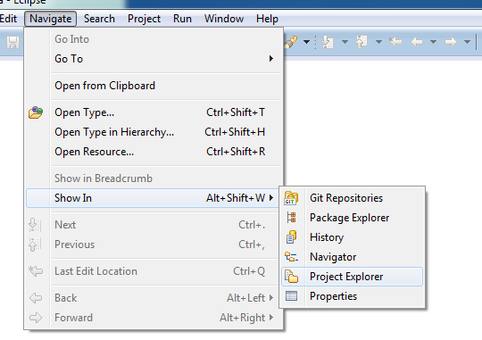Click the Next annotation icon in menu
This screenshot has width=482, height=340.
35,225
